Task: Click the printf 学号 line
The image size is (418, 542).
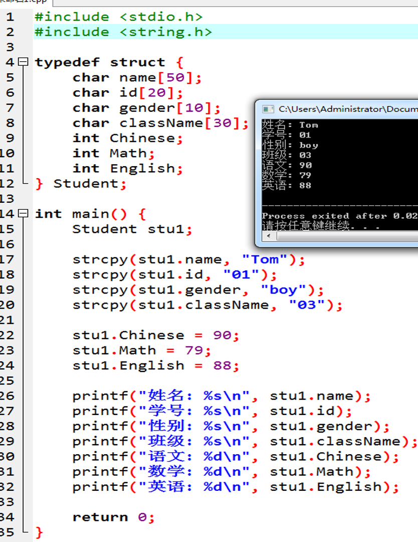Action: [x=213, y=411]
